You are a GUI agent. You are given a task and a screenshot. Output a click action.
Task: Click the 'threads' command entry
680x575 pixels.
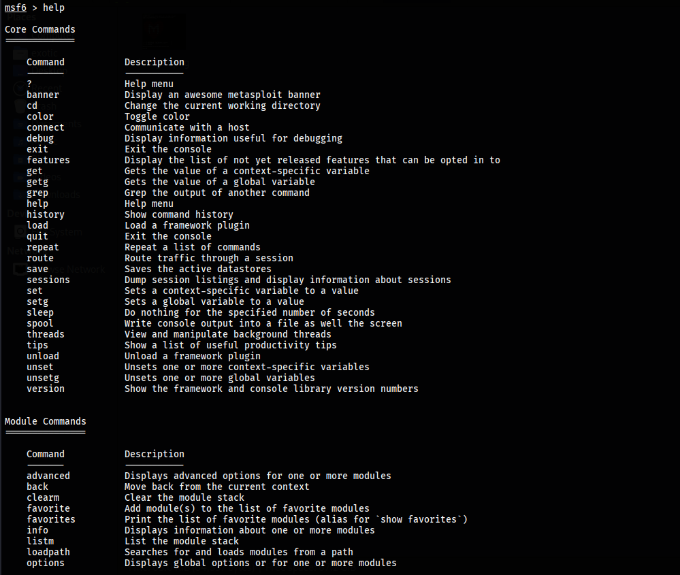46,334
